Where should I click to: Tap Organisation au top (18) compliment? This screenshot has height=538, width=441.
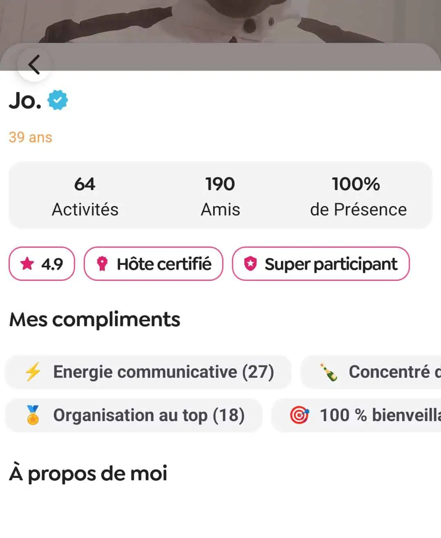click(149, 415)
